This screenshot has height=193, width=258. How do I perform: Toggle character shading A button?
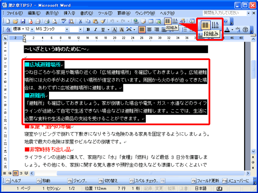point(122,30)
